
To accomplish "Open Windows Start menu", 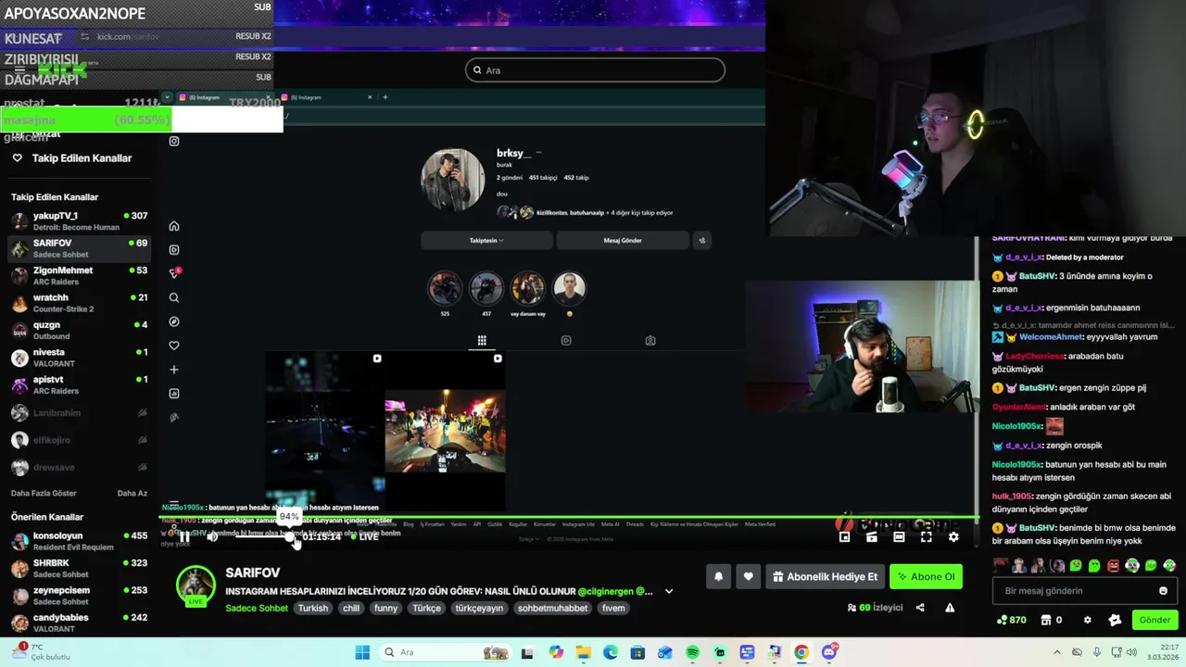I will pos(362,652).
